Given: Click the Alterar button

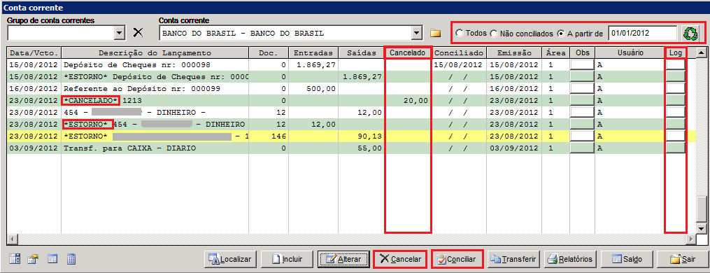Looking at the screenshot, I should pyautogui.click(x=343, y=260).
